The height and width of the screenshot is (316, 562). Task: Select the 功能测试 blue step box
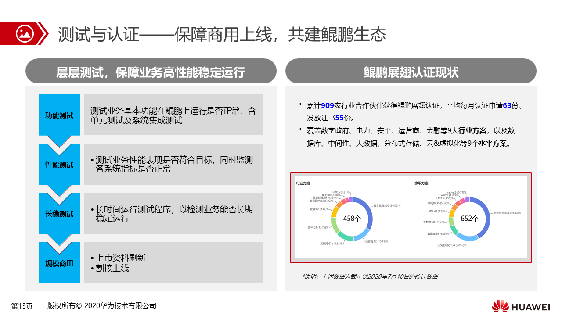(59, 115)
